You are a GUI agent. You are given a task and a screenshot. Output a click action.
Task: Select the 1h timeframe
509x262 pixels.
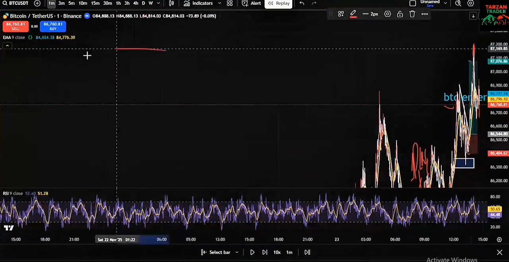(x=118, y=3)
